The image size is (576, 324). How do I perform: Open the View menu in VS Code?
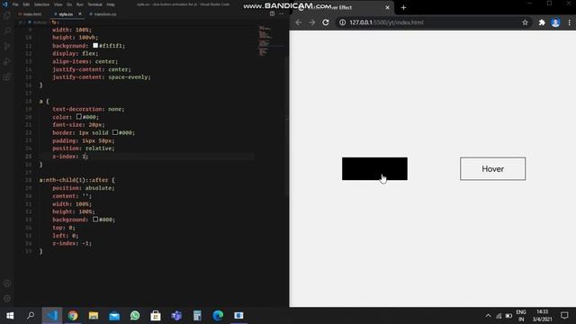point(58,4)
